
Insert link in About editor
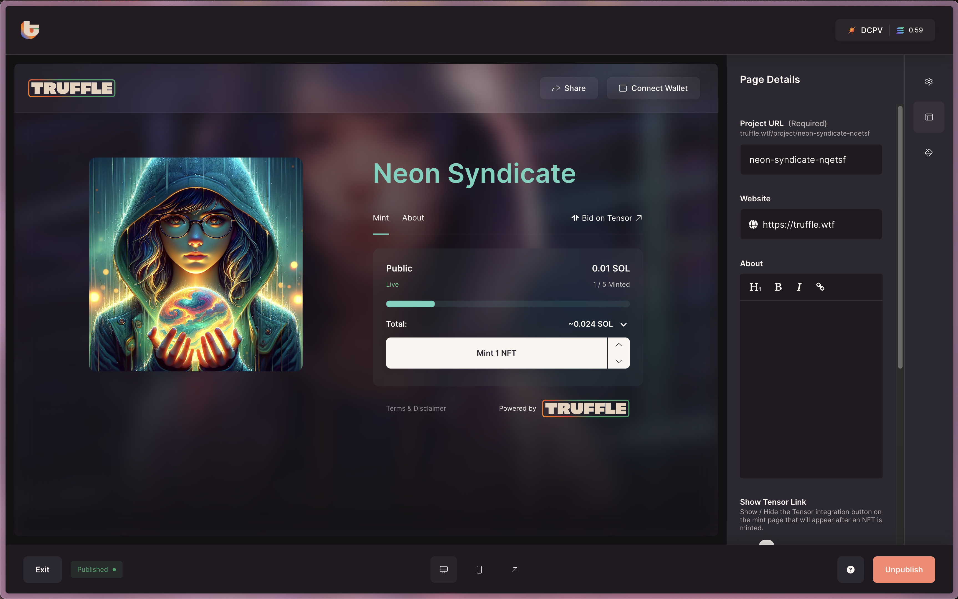click(820, 287)
